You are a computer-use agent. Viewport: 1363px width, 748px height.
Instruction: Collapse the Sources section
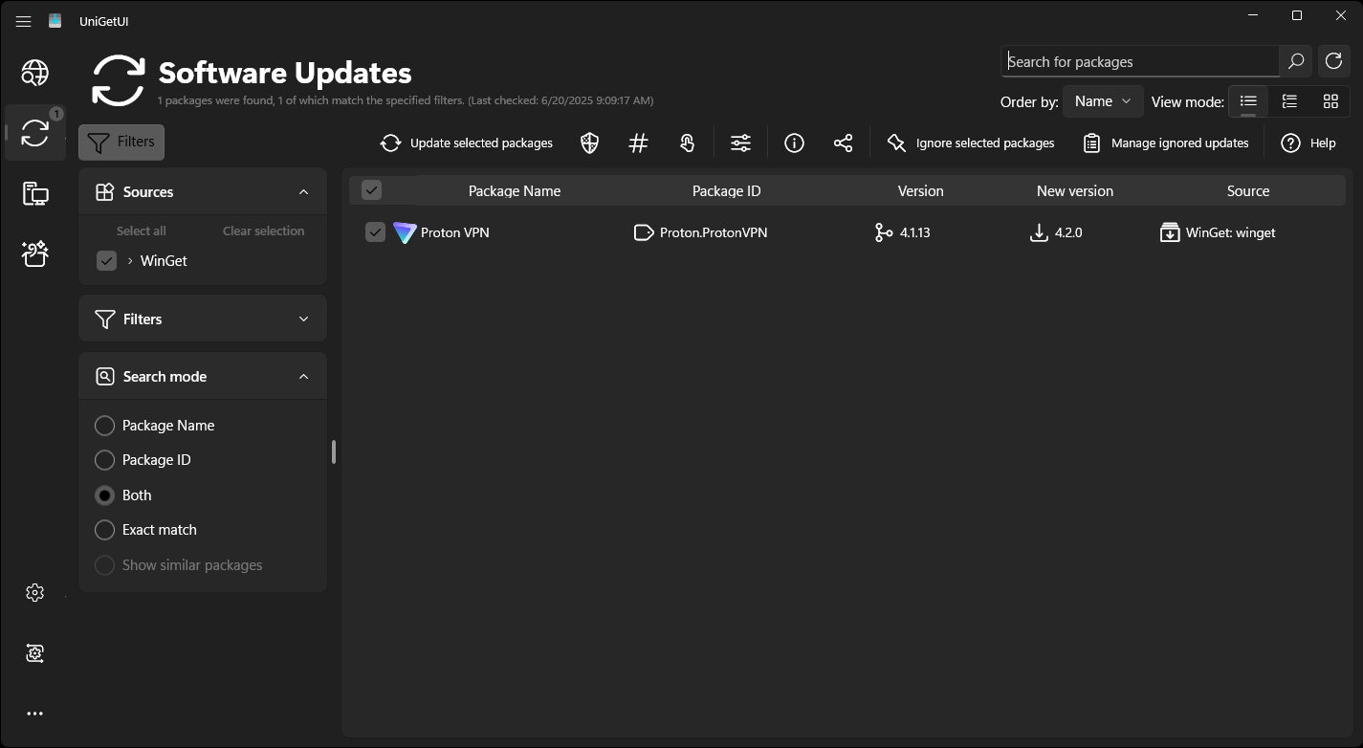[x=303, y=192]
